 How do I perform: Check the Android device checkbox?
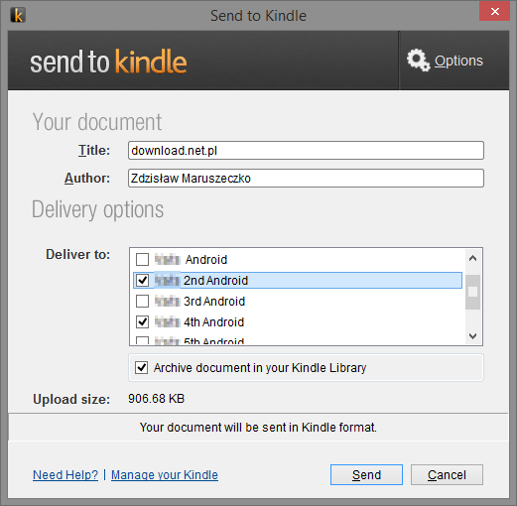pos(143,260)
